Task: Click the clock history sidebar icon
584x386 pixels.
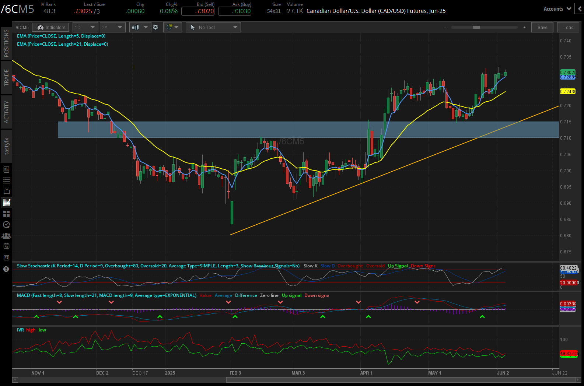Action: 6,225
